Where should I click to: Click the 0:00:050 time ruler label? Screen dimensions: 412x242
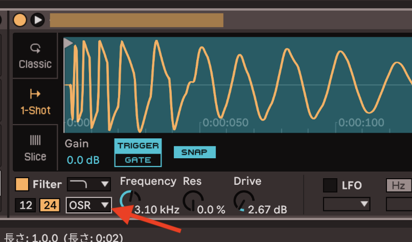pos(225,123)
